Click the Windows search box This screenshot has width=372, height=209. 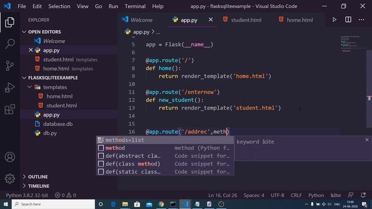pyautogui.click(x=53, y=204)
